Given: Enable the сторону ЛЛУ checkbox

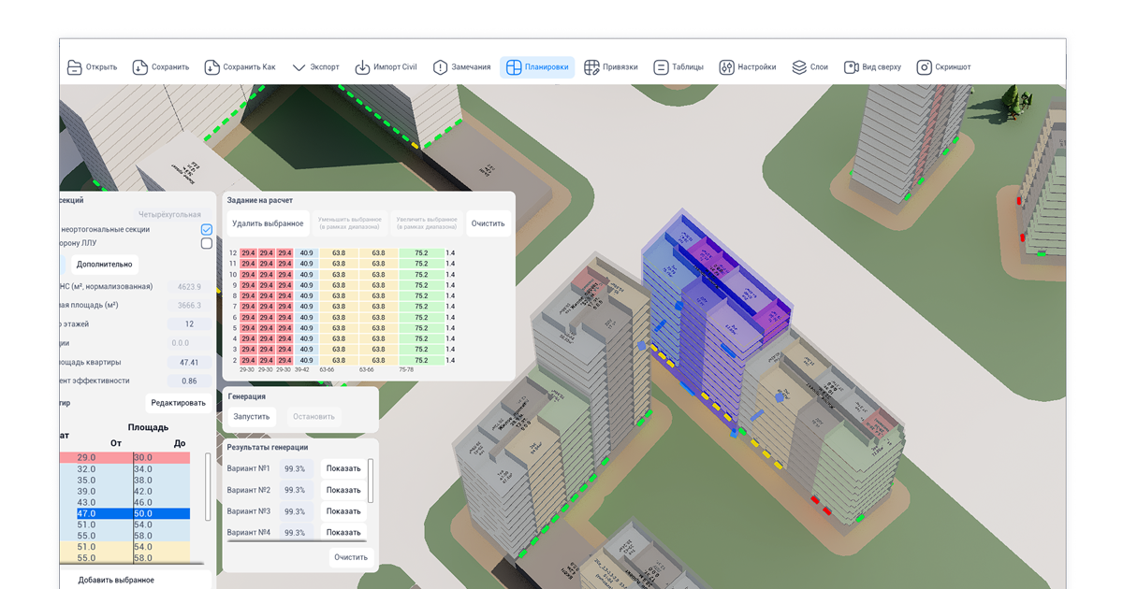Looking at the screenshot, I should (207, 243).
